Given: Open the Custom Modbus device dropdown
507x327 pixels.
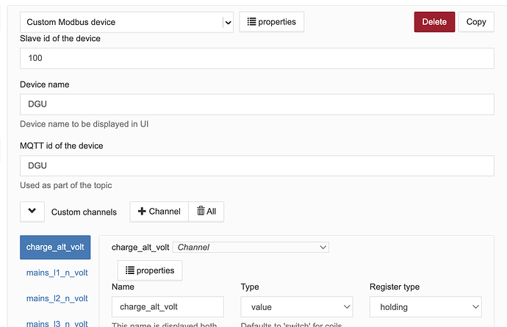Looking at the screenshot, I should pos(126,22).
